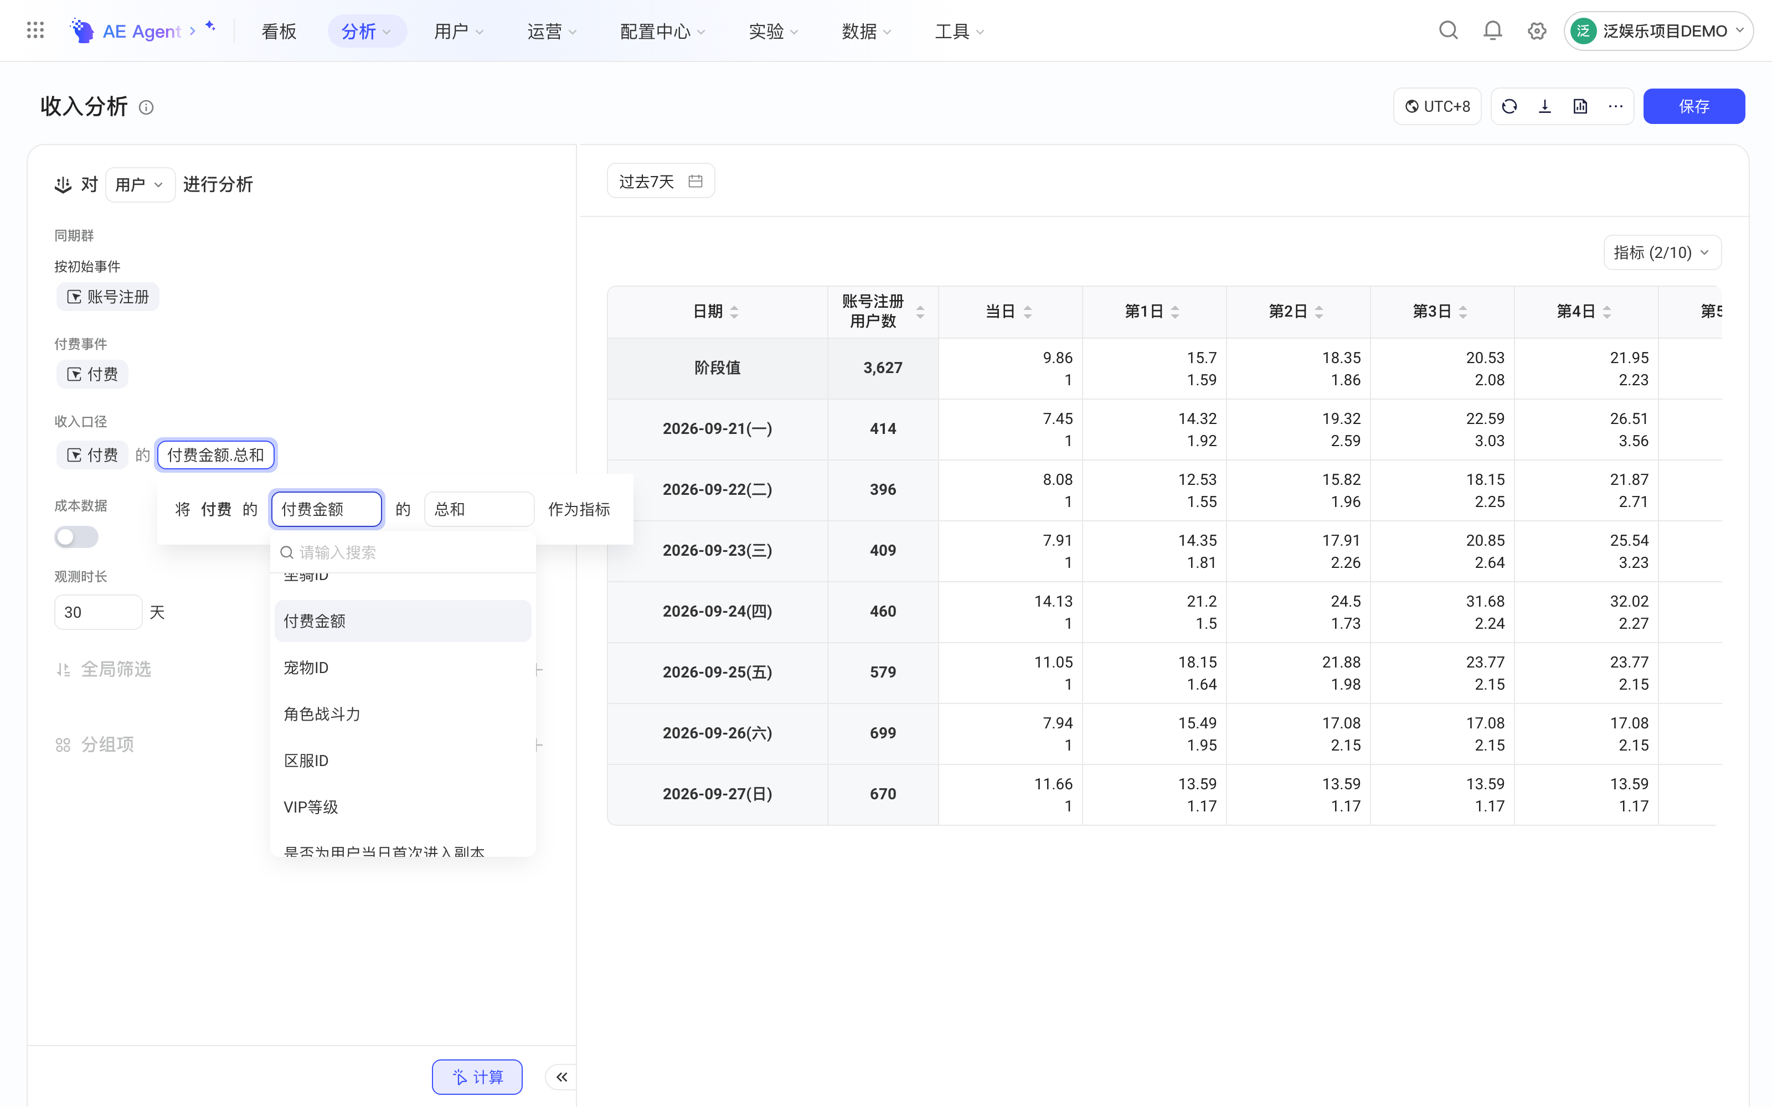Expand the 用户 analysis subject dropdown

click(x=140, y=184)
